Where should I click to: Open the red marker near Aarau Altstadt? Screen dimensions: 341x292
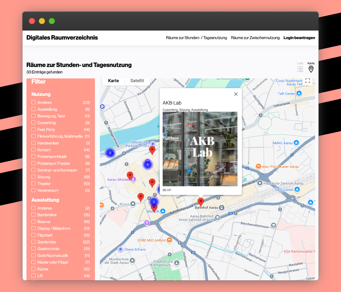130,175
